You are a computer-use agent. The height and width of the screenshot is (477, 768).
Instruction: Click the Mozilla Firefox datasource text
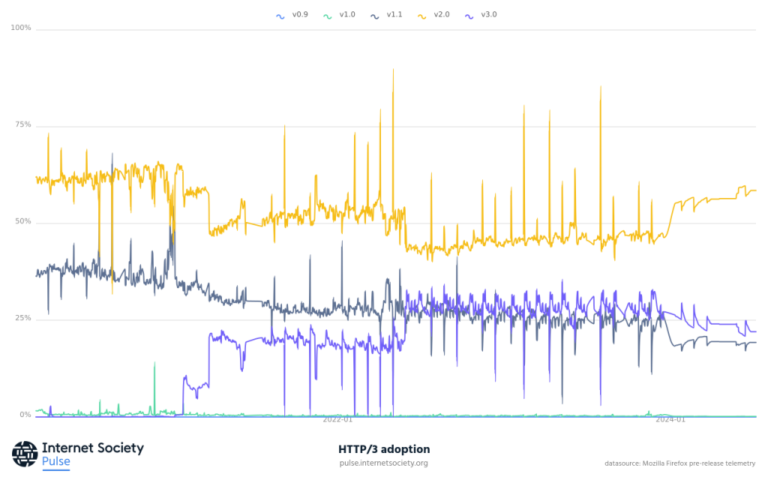click(679, 463)
